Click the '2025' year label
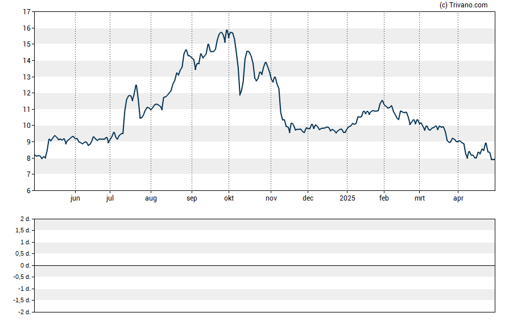The width and height of the screenshot is (505, 321). (347, 198)
